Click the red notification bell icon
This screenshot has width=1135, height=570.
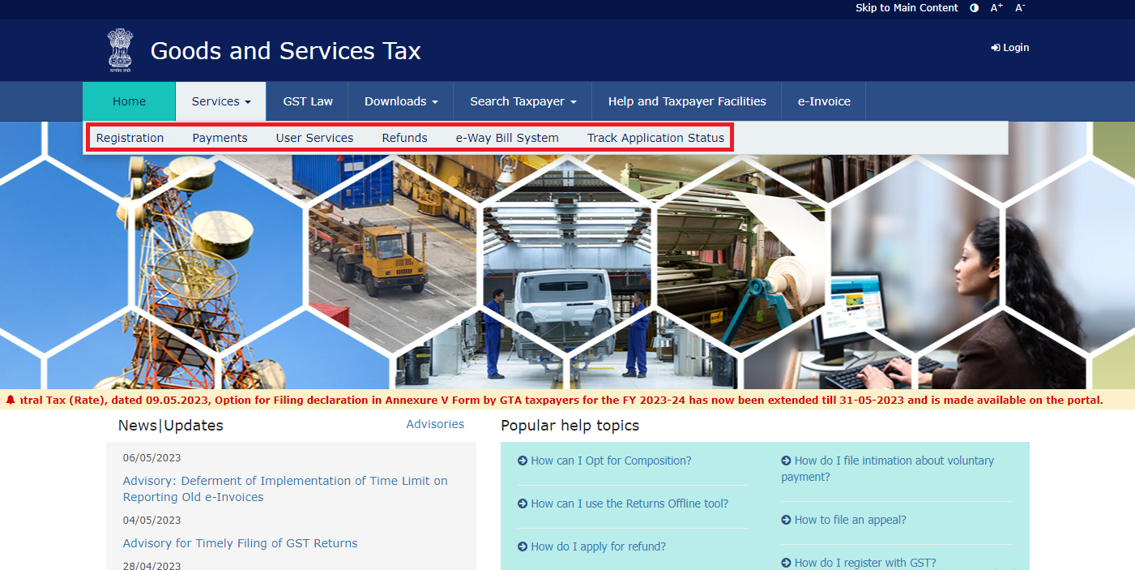pos(10,400)
